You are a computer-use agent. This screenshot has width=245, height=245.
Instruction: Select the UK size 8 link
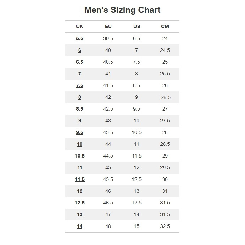tap(80, 97)
